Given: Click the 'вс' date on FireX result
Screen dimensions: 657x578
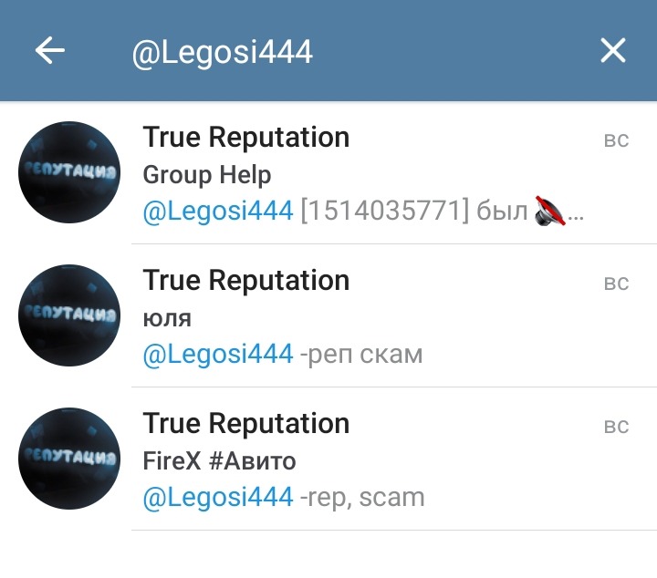Looking at the screenshot, I should click(x=616, y=427).
